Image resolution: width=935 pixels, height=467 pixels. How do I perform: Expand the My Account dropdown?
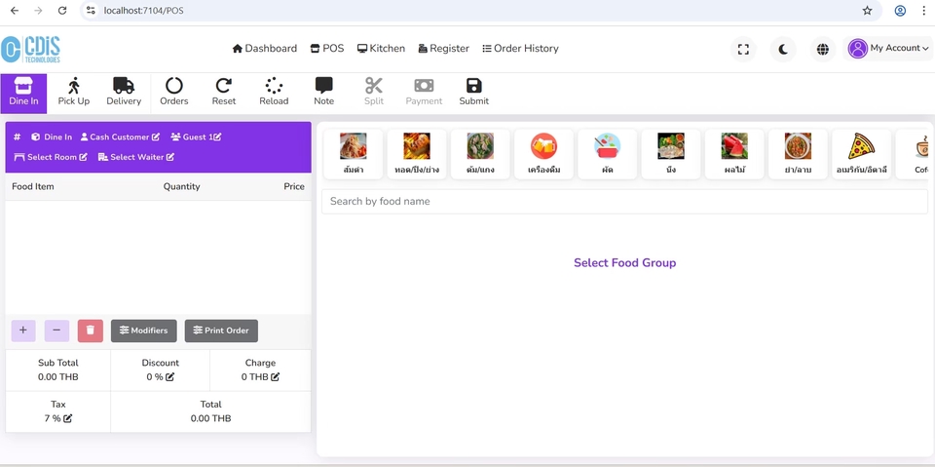pos(887,49)
